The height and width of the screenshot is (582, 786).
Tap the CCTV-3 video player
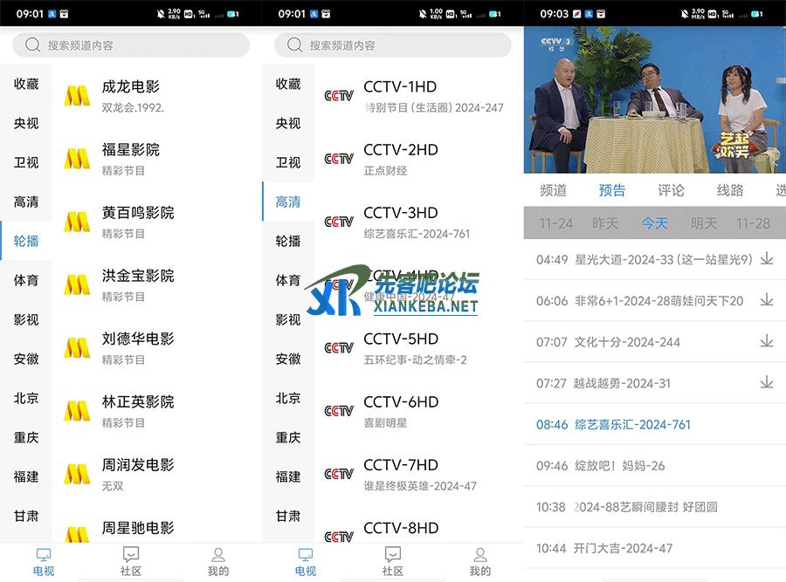(654, 100)
